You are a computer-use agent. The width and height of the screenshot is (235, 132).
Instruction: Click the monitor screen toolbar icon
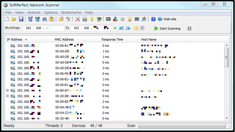click(137, 19)
